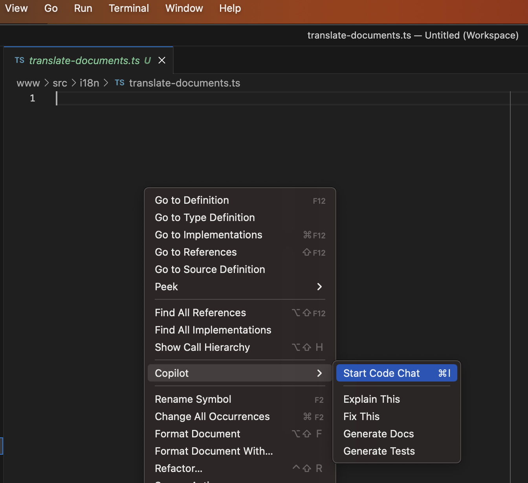The height and width of the screenshot is (483, 528).
Task: Open the Run menu
Action: (83, 8)
